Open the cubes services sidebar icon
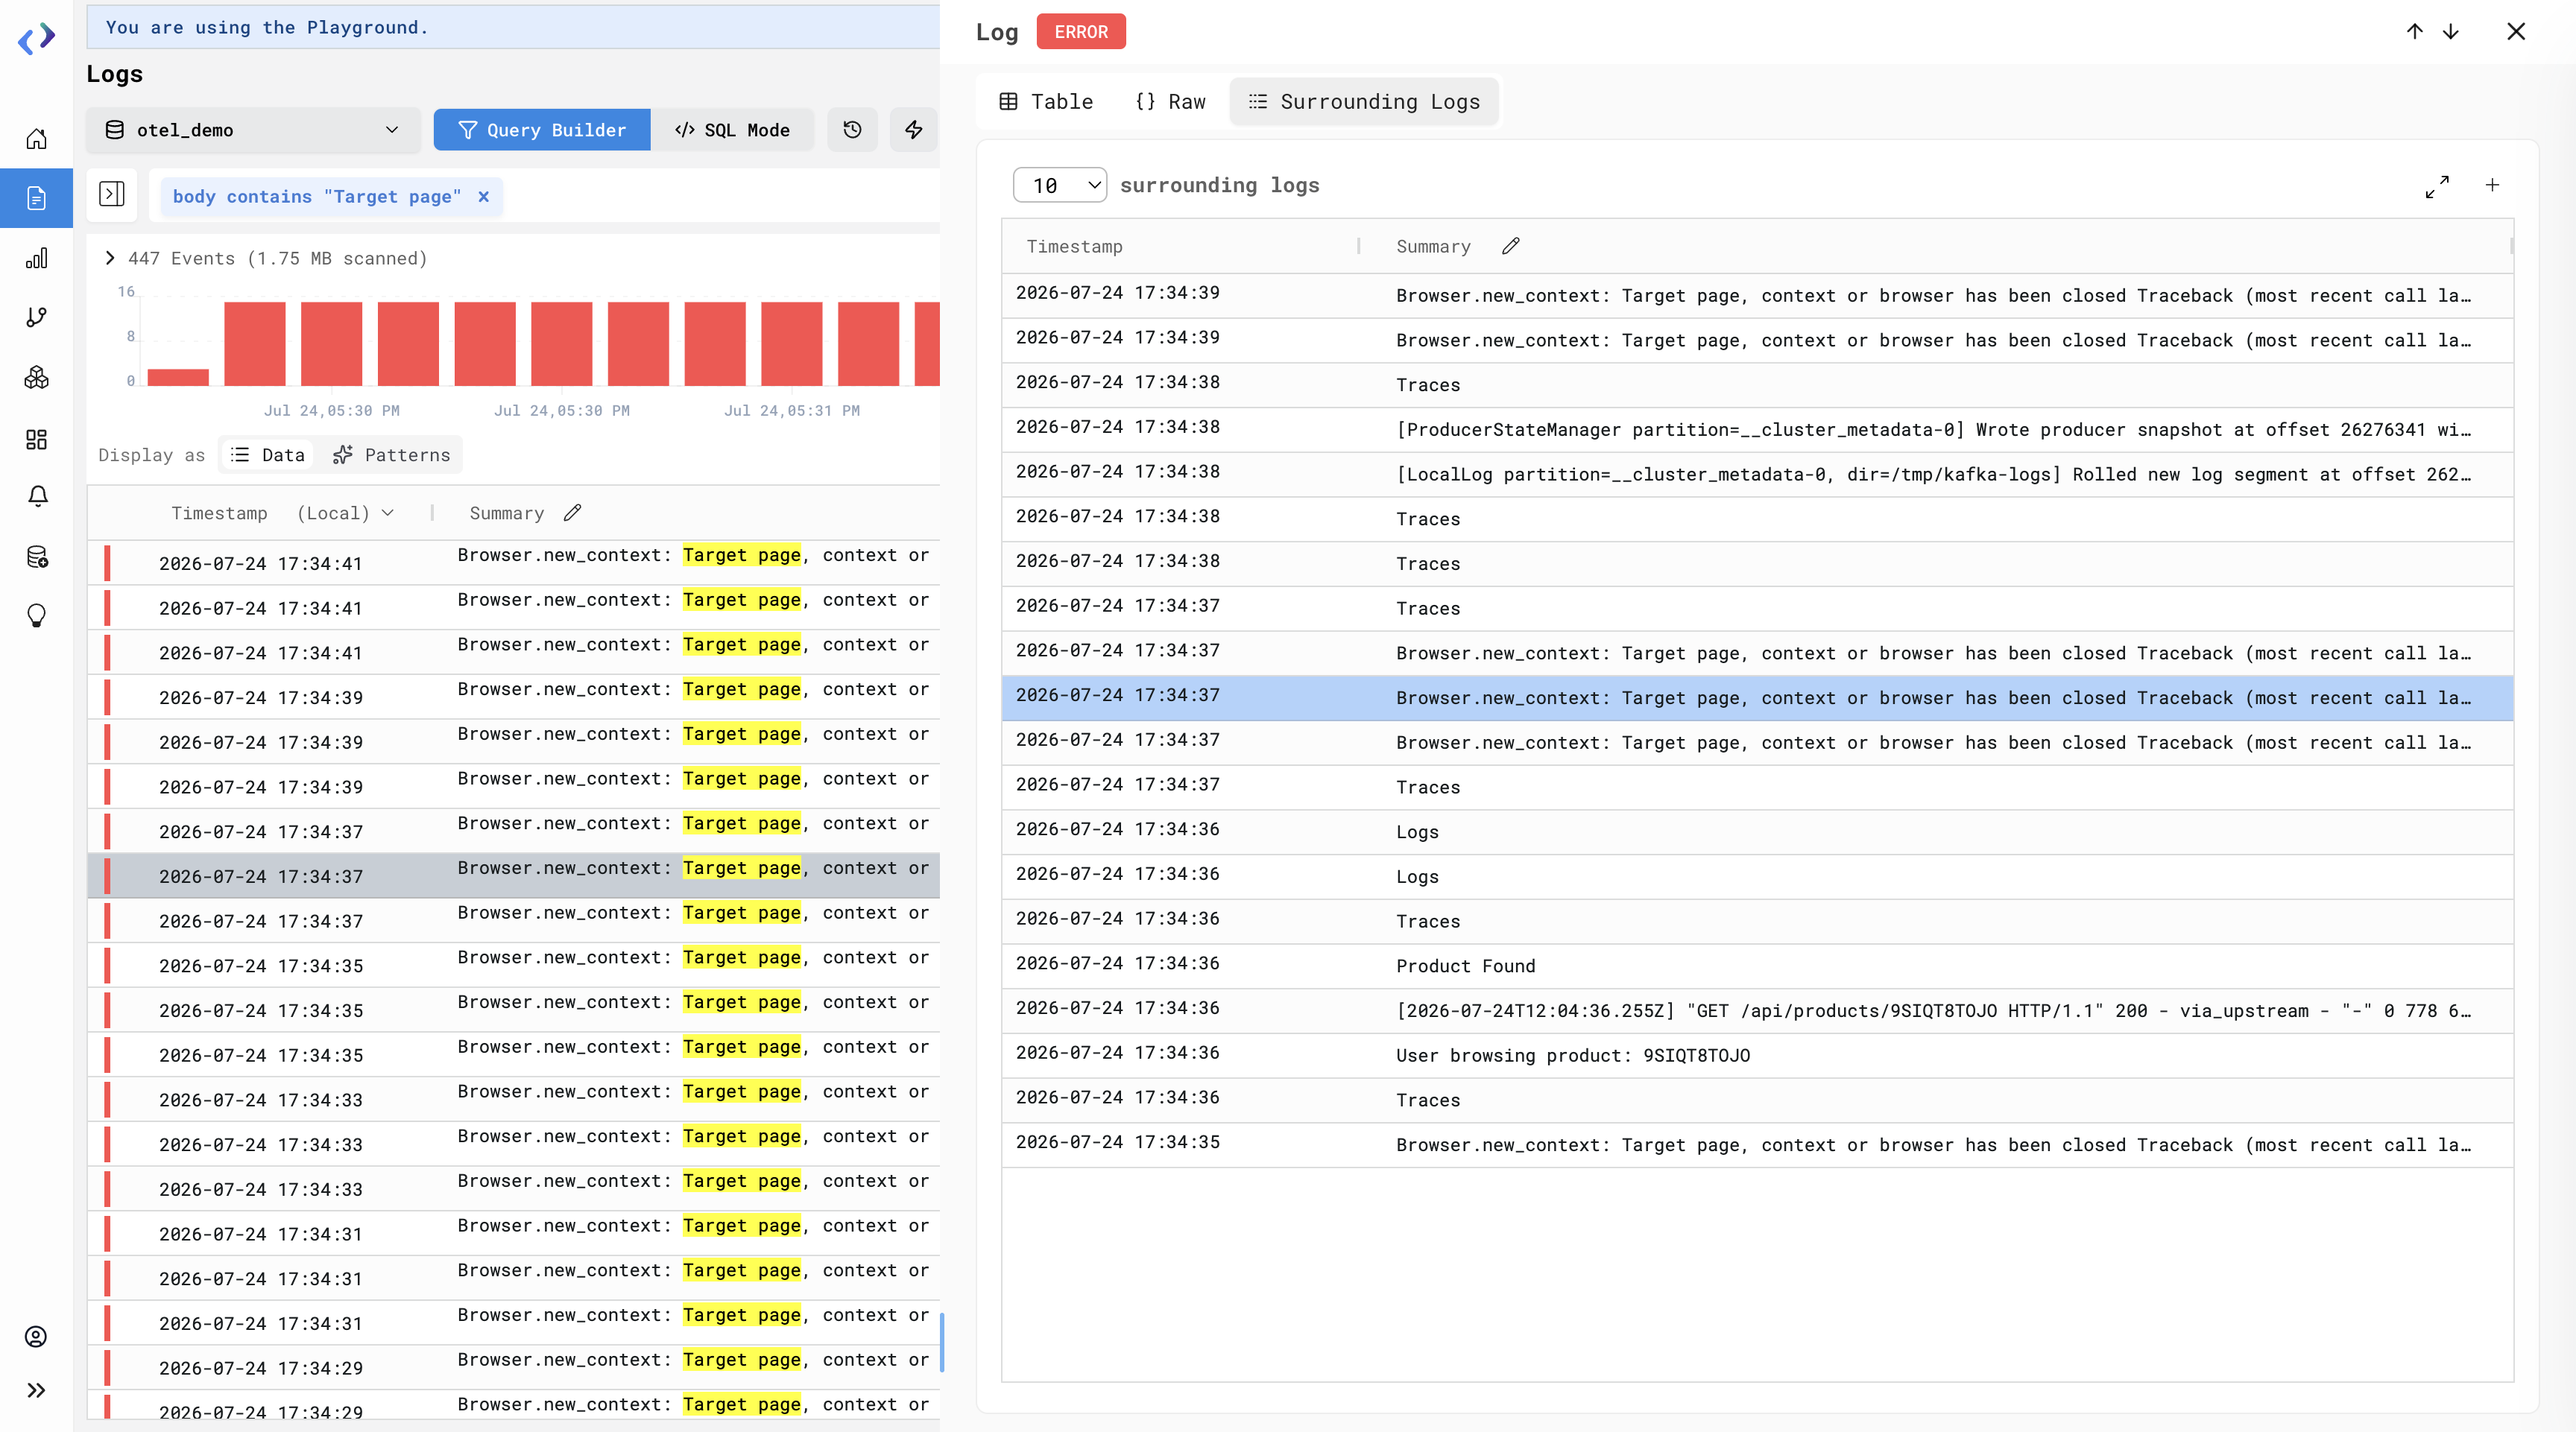 tap(36, 377)
